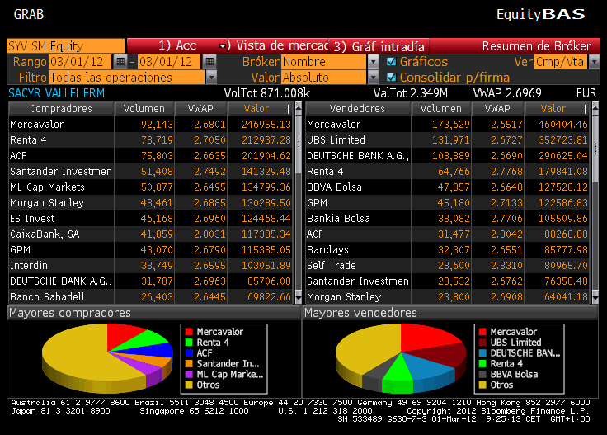Select Self Trade seller row
Viewport: 607px width, 435px height.
pos(448,265)
